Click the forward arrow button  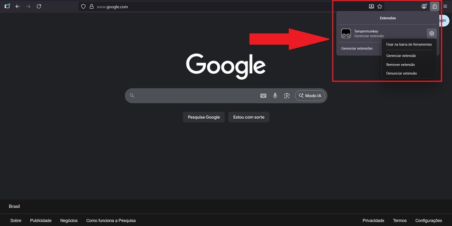coord(28,6)
